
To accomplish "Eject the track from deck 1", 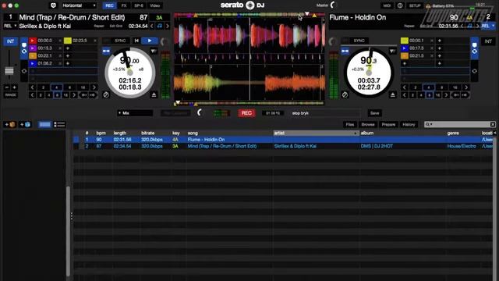I will [x=154, y=94].
